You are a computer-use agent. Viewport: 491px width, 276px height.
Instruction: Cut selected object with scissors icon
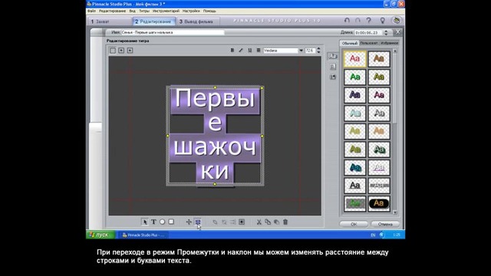click(259, 222)
